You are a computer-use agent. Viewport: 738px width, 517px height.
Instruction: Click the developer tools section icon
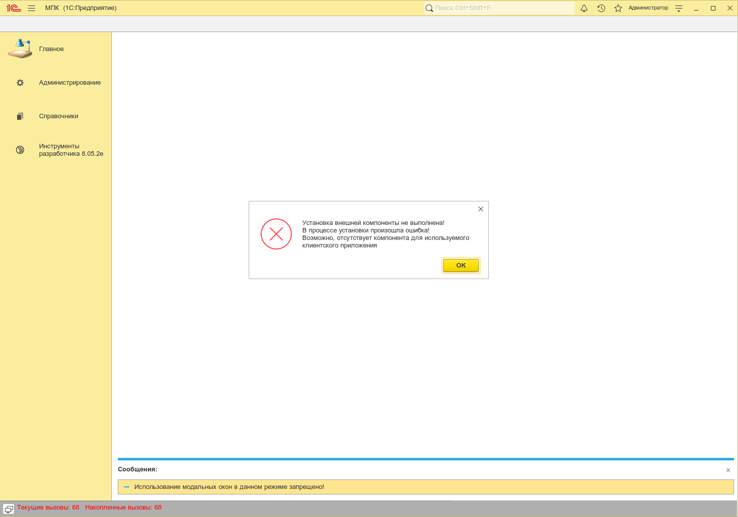[x=20, y=150]
